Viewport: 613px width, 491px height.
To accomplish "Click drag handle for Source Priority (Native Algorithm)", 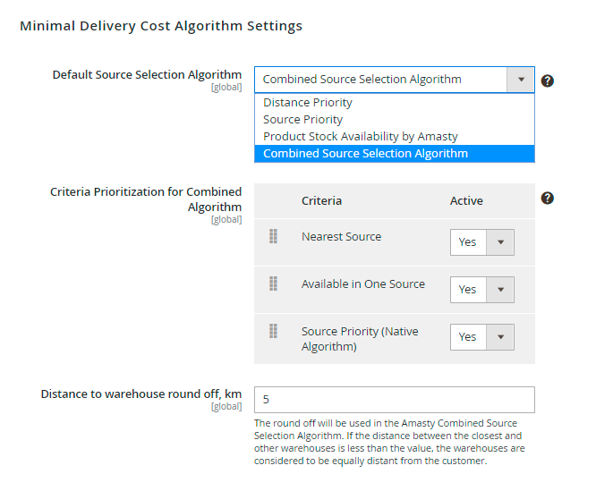I will tap(274, 332).
